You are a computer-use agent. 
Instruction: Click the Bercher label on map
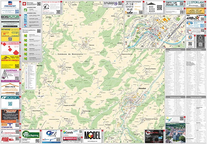point(40,66)
